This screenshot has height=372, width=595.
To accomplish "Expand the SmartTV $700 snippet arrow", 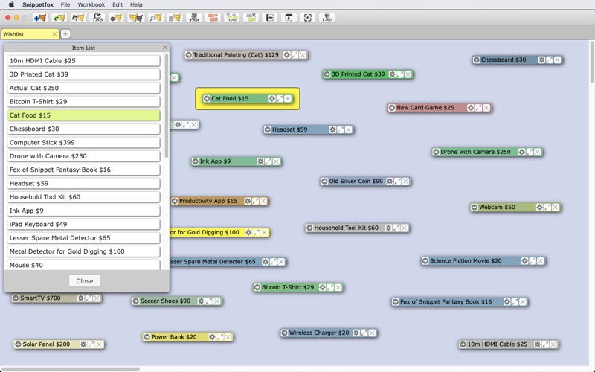I will pos(16,298).
